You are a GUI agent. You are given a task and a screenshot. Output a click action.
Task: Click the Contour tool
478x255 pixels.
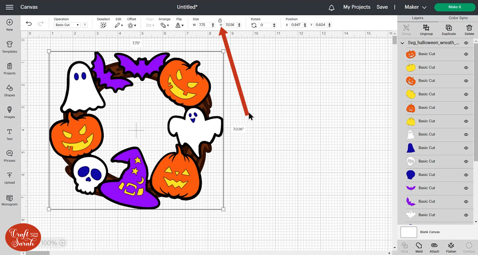[469, 247]
